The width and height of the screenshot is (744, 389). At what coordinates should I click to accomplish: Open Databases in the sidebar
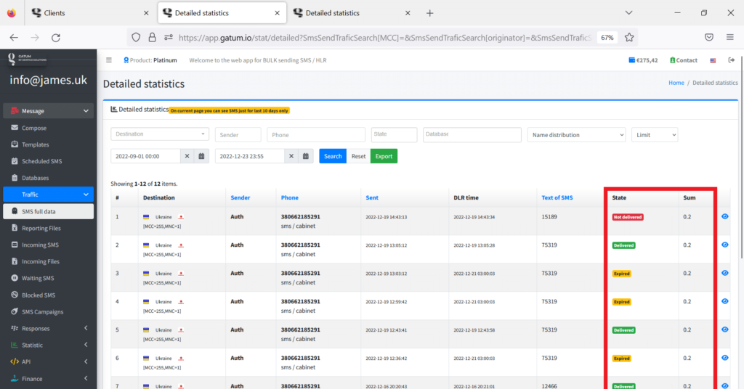pyautogui.click(x=49, y=178)
